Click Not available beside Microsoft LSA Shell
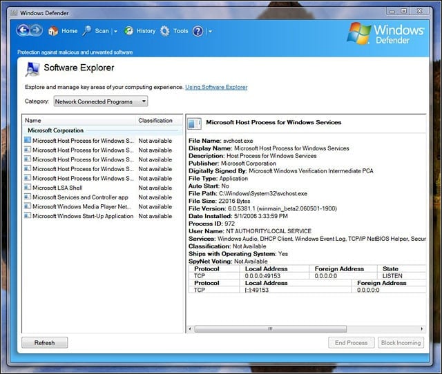Image resolution: width=442 pixels, height=374 pixels. [155, 188]
